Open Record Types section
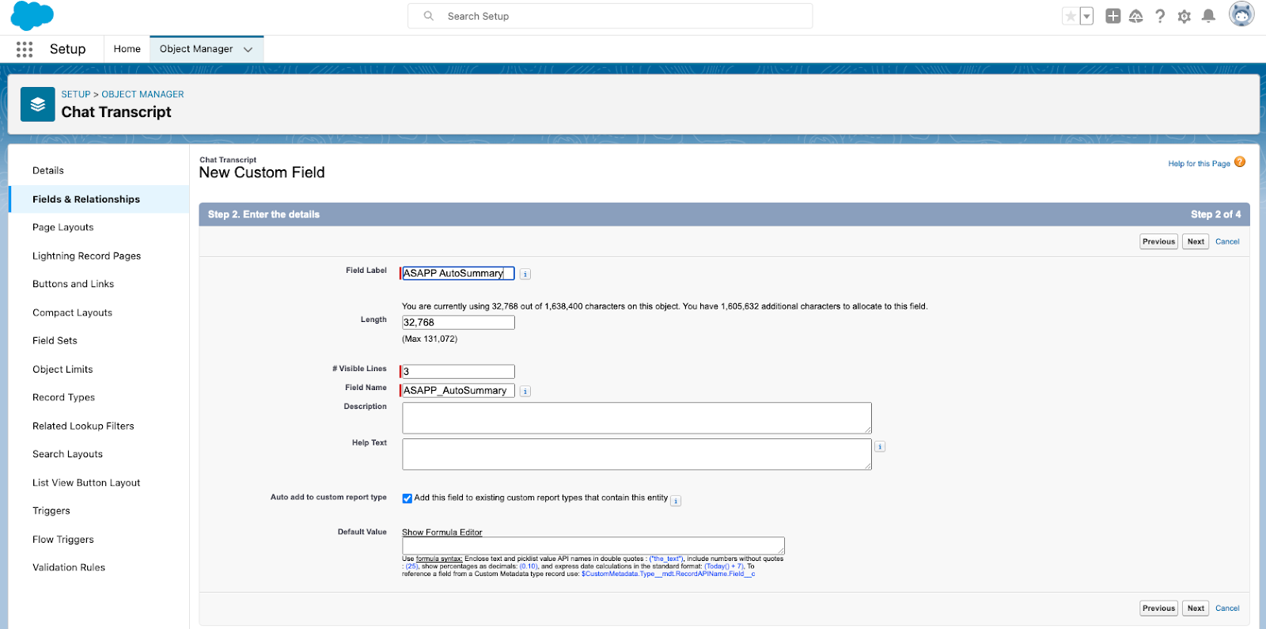 tap(64, 398)
